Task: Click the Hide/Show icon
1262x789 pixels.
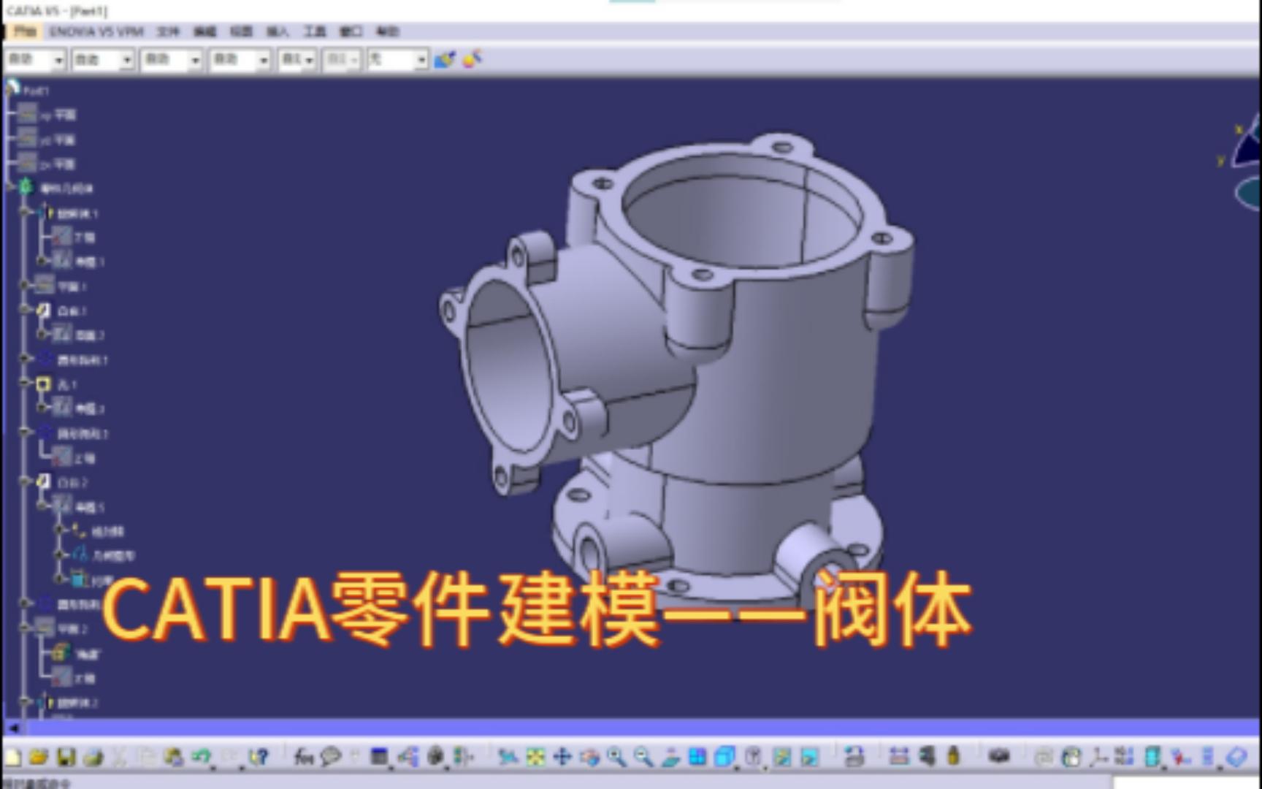Action: click(781, 757)
